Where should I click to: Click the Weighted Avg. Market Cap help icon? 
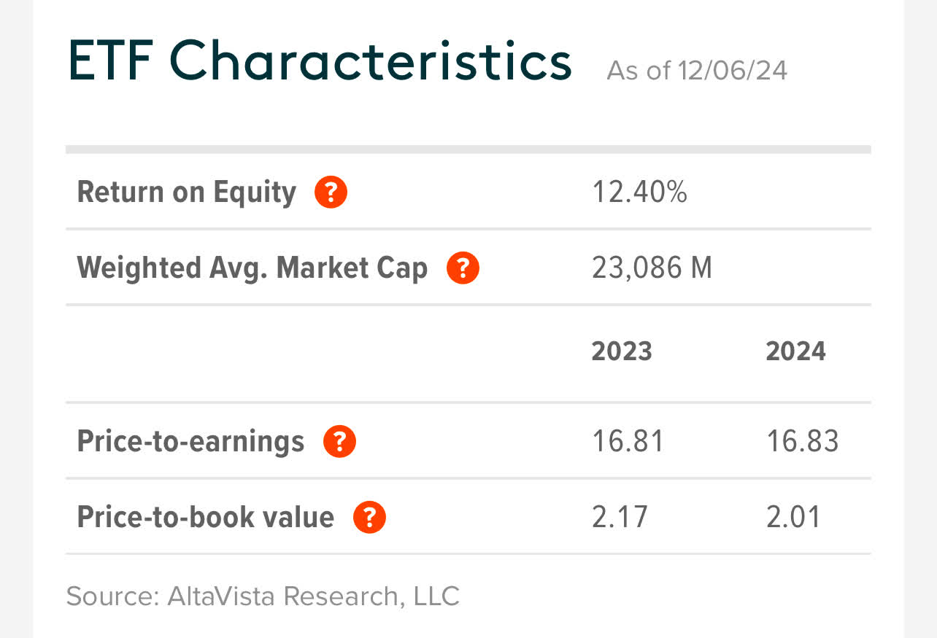[463, 268]
